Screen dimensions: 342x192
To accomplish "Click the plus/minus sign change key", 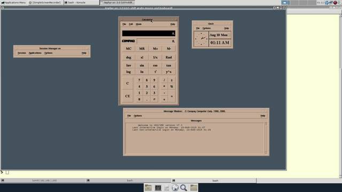I will tap(172, 80).
